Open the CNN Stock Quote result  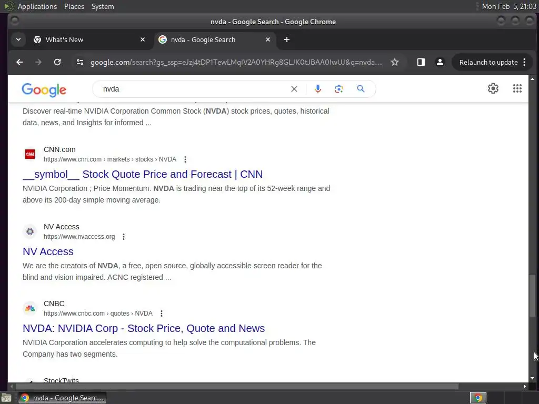tap(143, 174)
